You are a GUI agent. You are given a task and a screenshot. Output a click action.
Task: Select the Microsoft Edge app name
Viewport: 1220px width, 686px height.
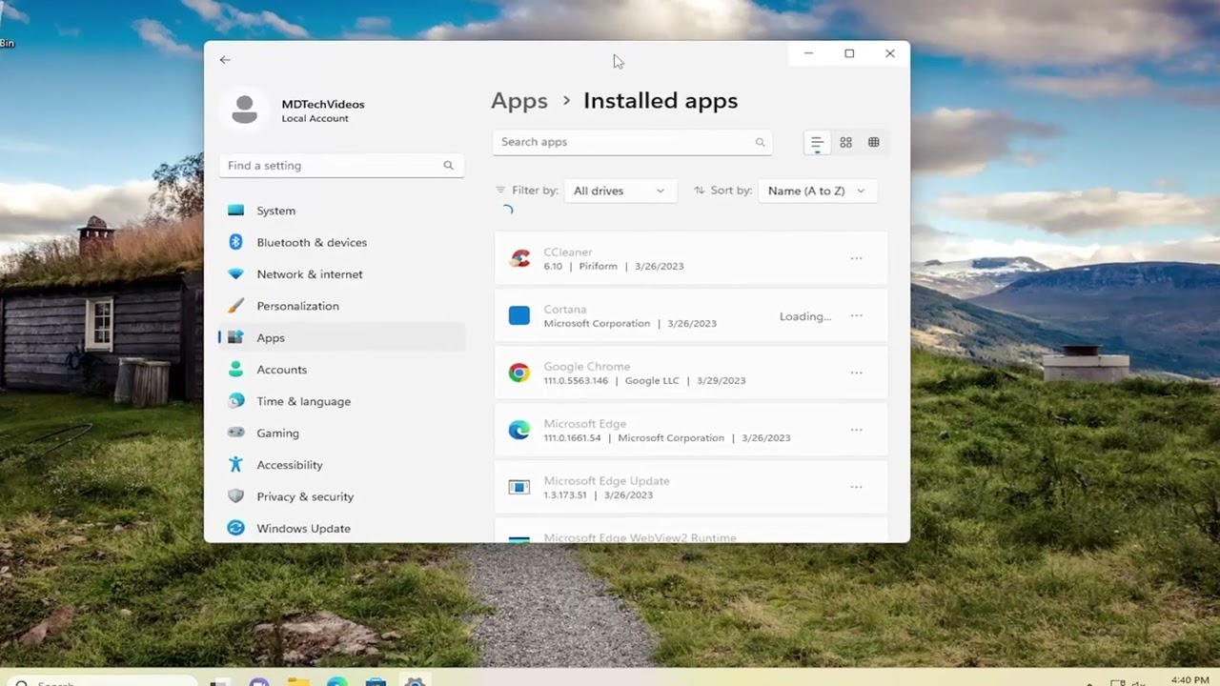tap(584, 424)
